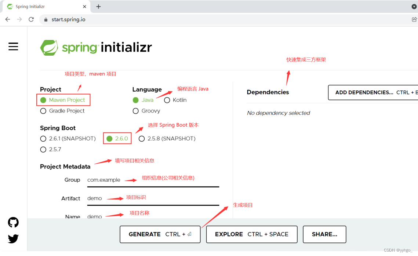This screenshot has height=256, width=418.
Task: Open the Twitter bird icon link
Action: [13, 239]
